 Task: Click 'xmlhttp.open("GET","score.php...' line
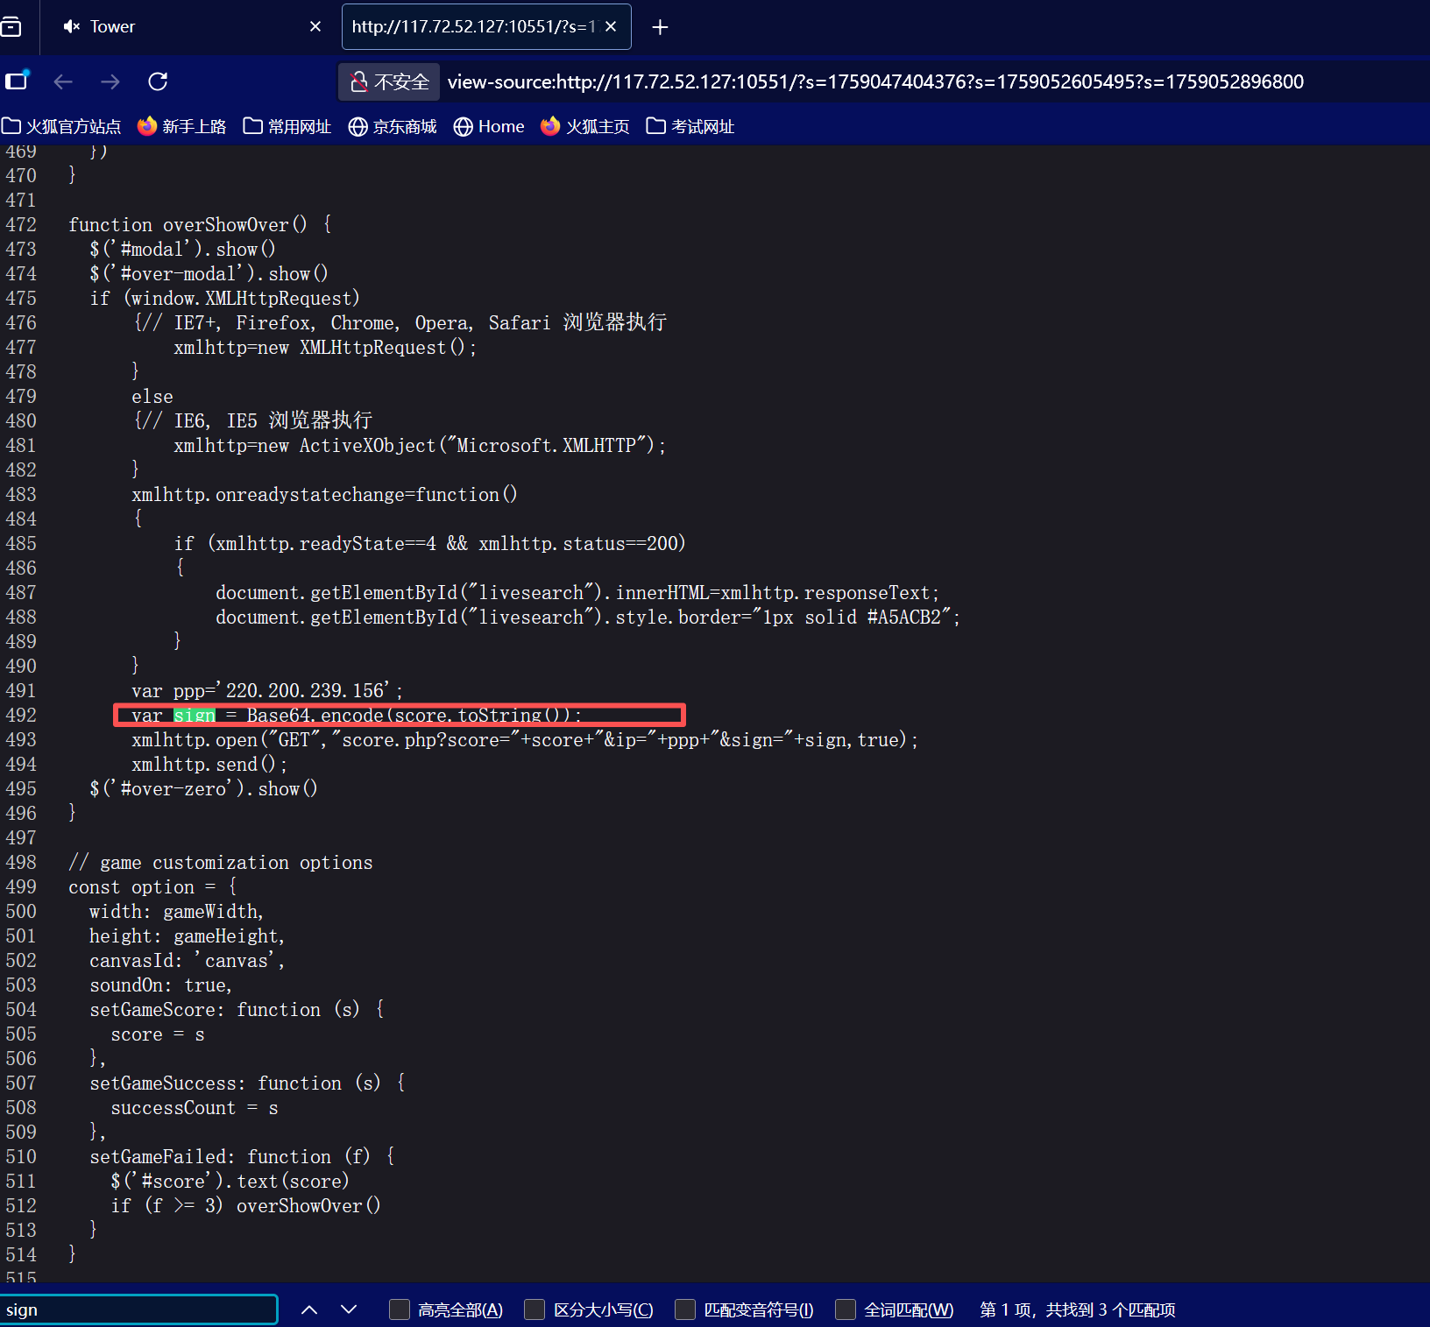tap(525, 739)
